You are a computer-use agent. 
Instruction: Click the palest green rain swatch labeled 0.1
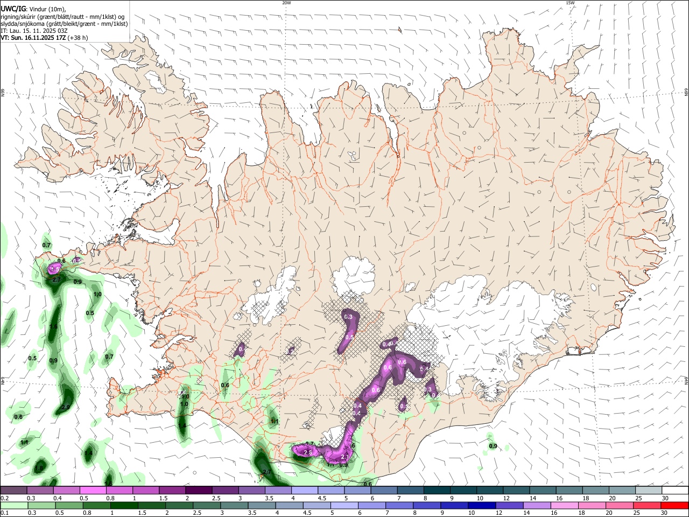click(14, 505)
